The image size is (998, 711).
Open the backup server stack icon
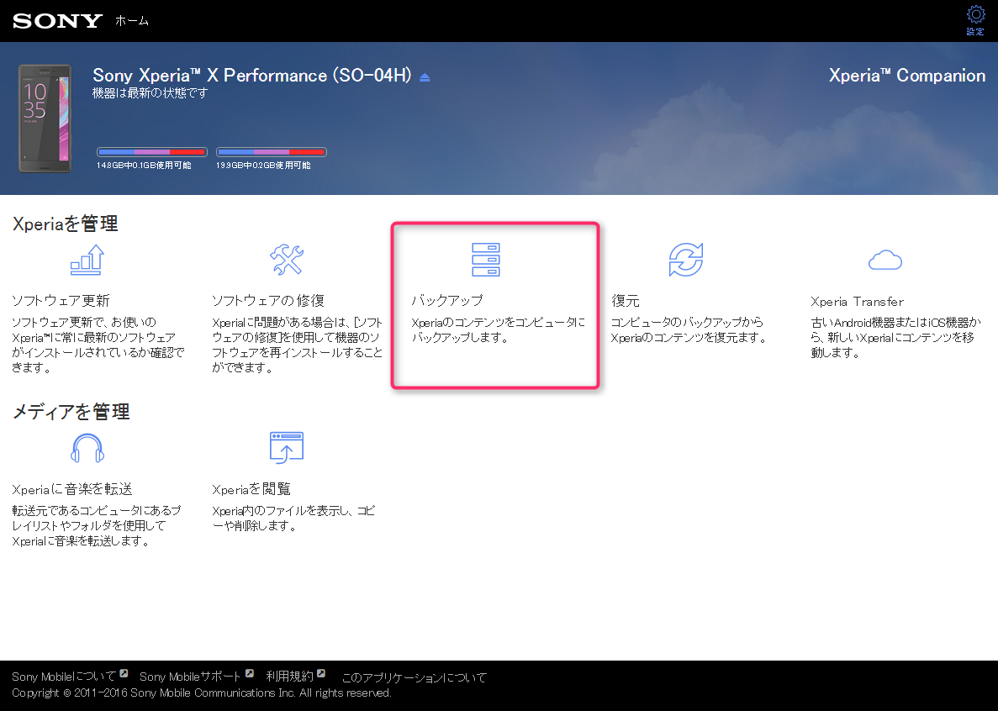[x=485, y=260]
